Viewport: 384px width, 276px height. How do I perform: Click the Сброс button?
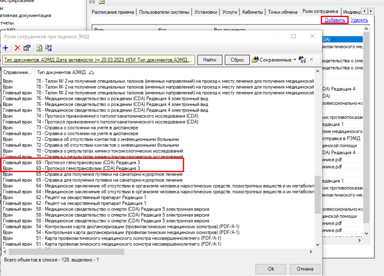[237, 60]
